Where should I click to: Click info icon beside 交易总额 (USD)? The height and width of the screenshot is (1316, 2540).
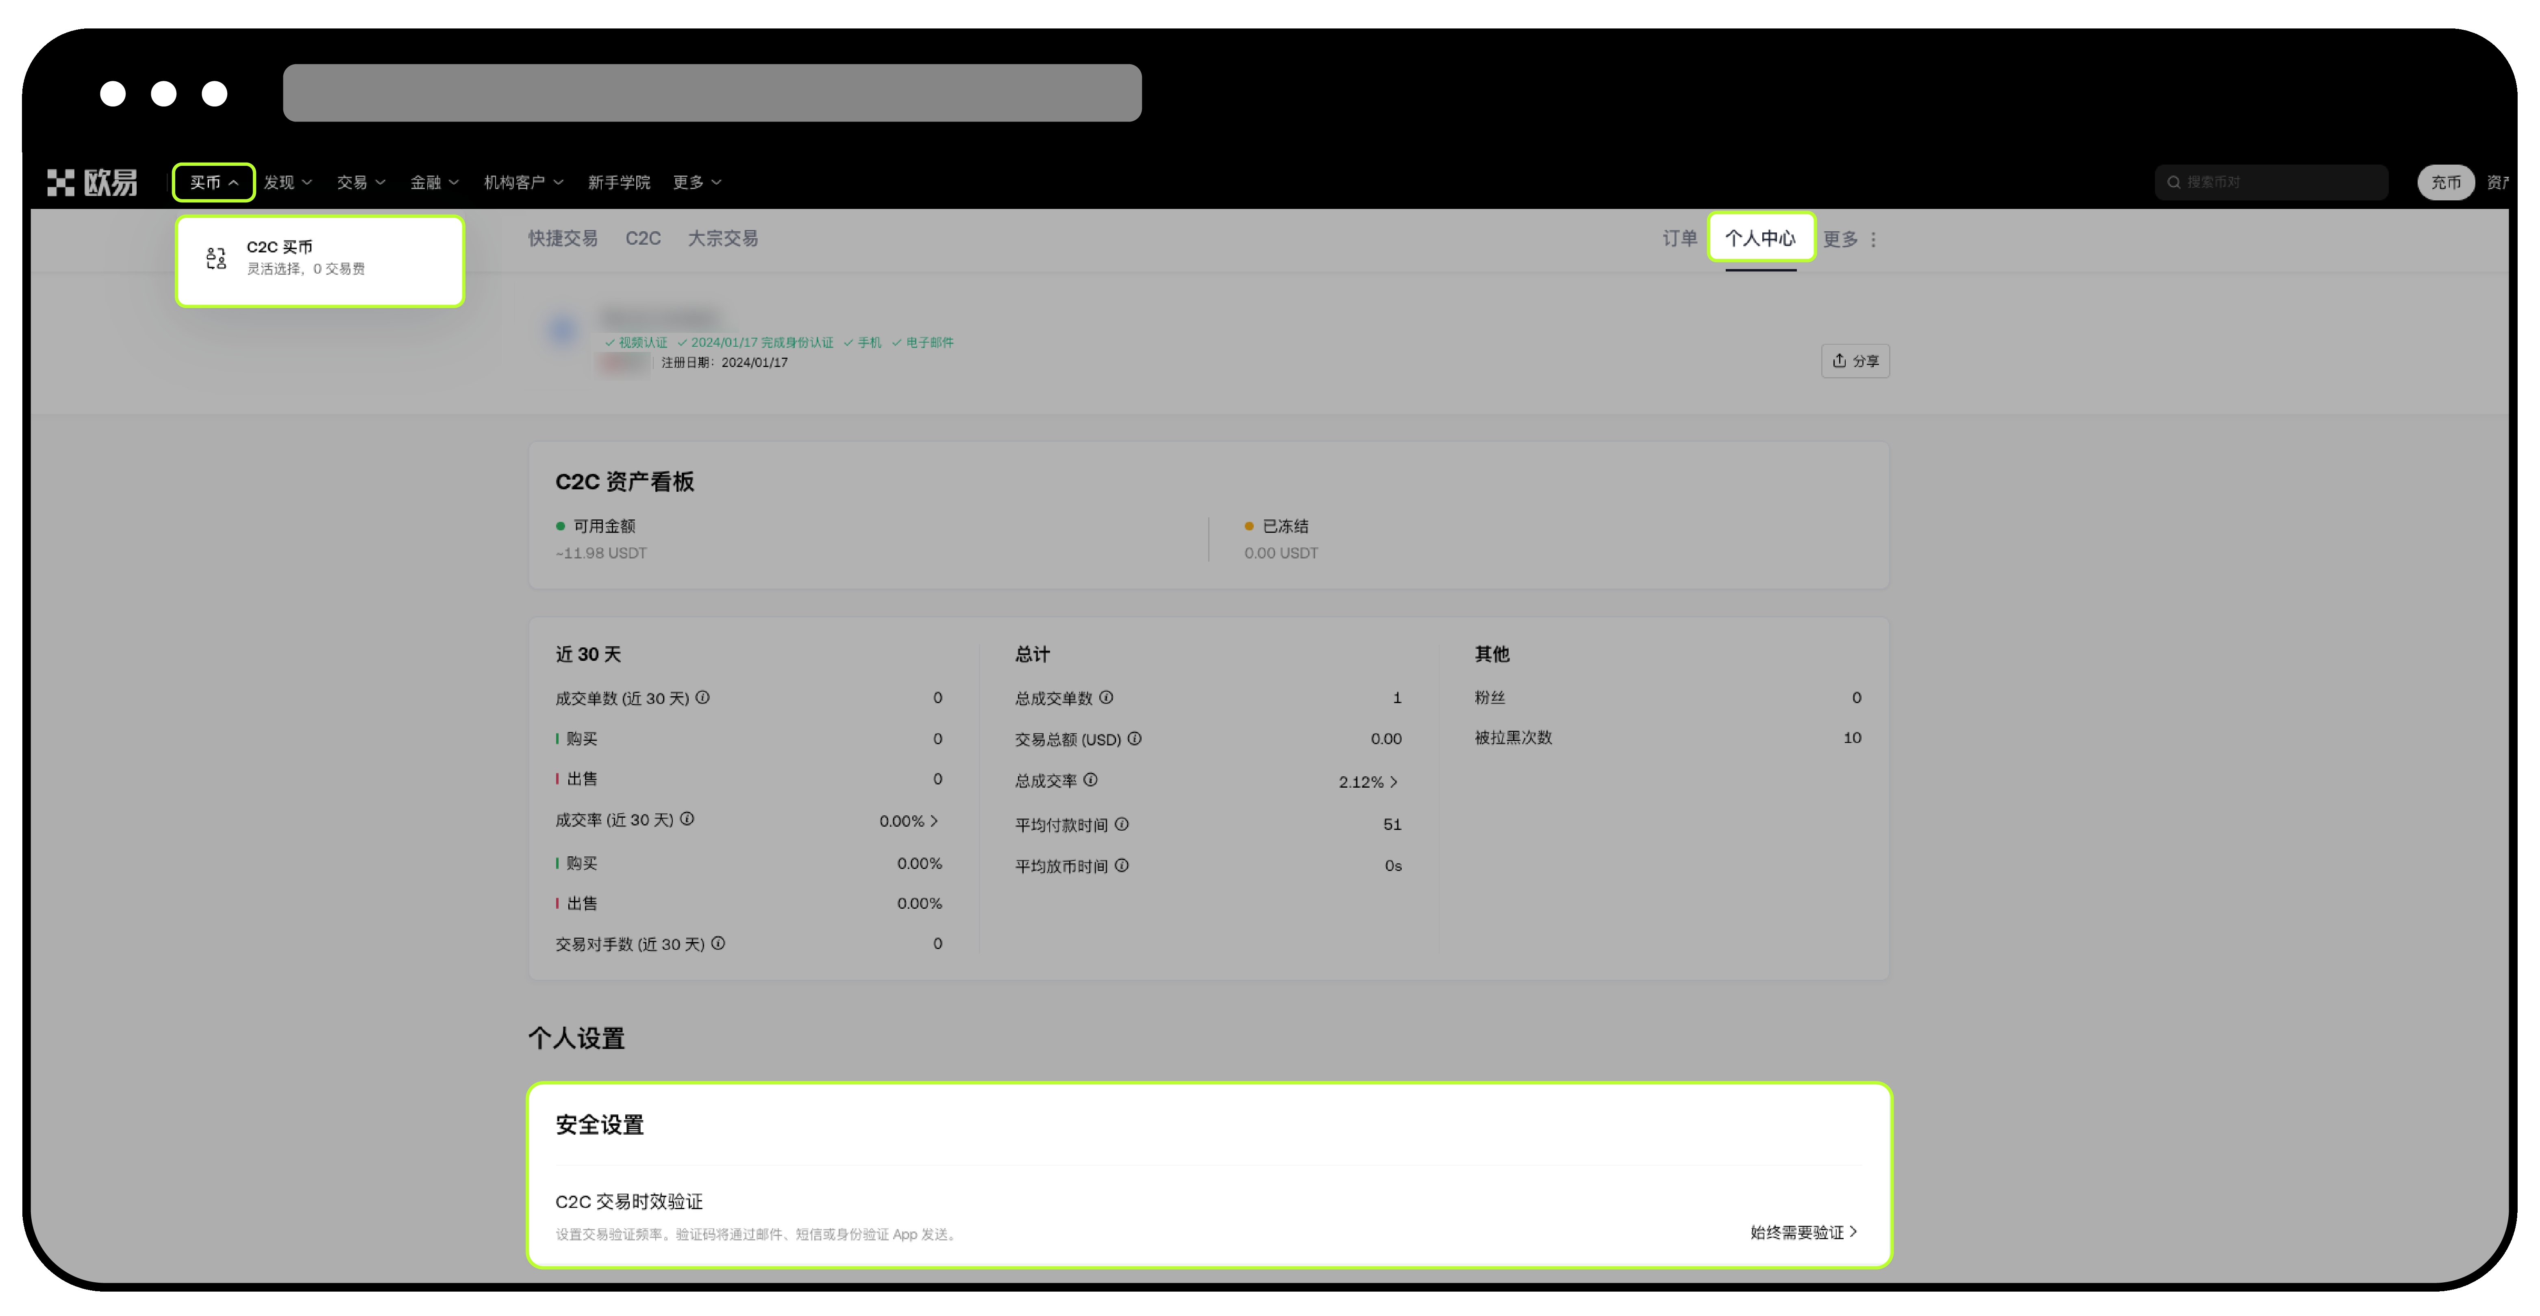pyautogui.click(x=1135, y=739)
